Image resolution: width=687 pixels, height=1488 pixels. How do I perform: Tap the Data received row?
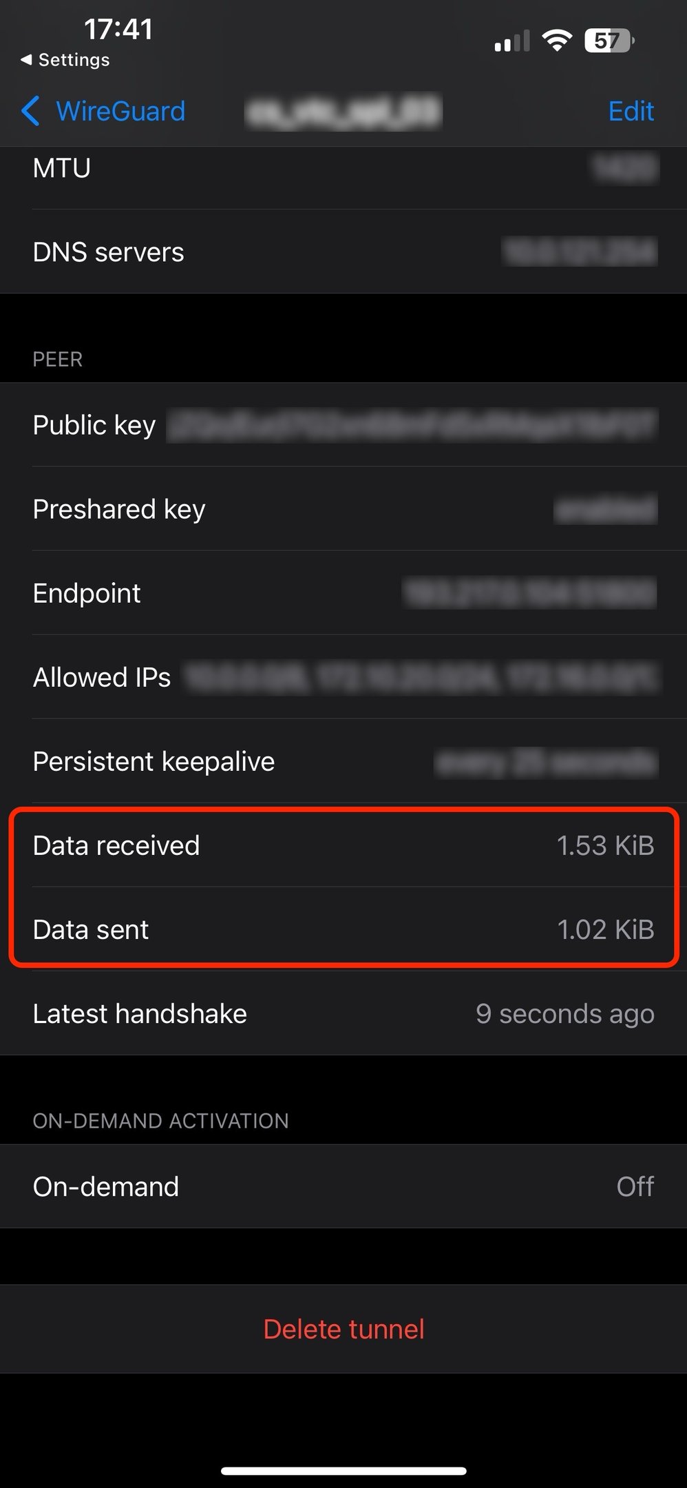point(343,845)
